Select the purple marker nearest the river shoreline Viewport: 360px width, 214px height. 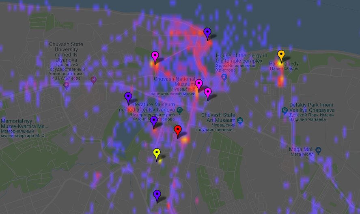coord(207,33)
